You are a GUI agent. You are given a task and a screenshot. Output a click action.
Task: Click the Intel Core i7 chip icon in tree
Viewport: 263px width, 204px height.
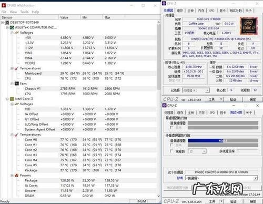tap(12, 99)
